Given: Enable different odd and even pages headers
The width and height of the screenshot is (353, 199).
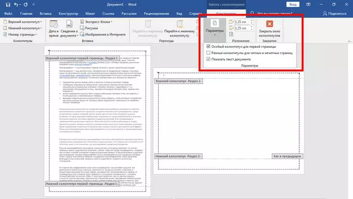Looking at the screenshot, I should (208, 53).
